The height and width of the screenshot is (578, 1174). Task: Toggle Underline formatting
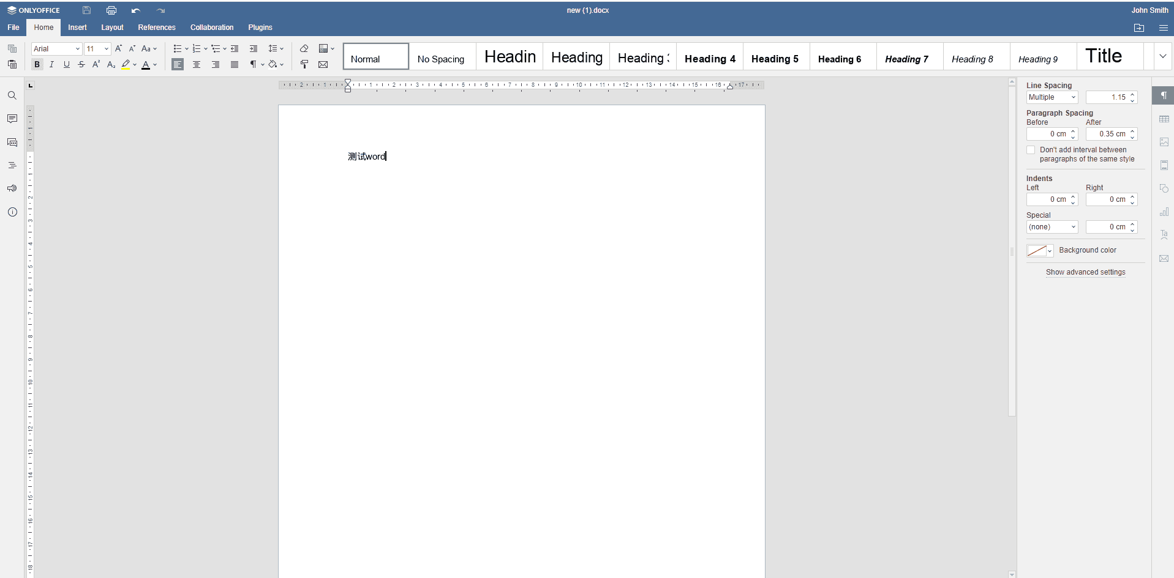click(x=67, y=64)
